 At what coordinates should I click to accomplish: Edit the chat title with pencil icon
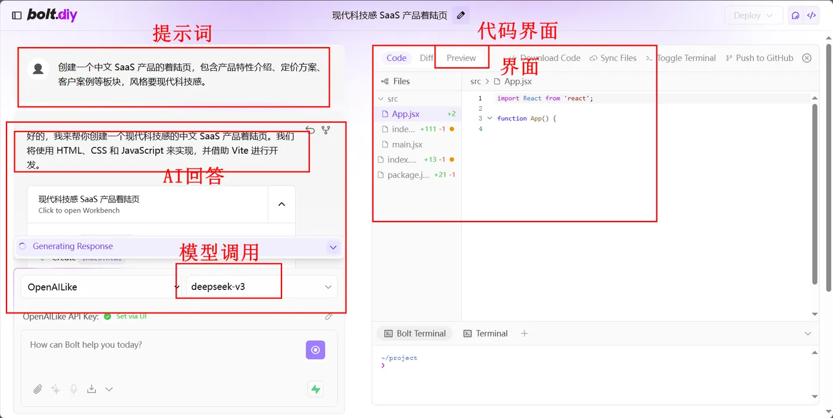click(x=461, y=15)
